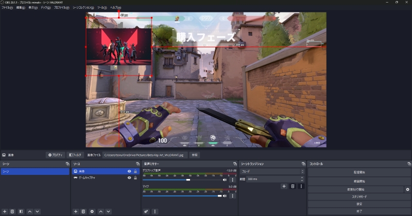Start streaming with 配信開始 button
This screenshot has width=412, height=216.
(x=359, y=172)
